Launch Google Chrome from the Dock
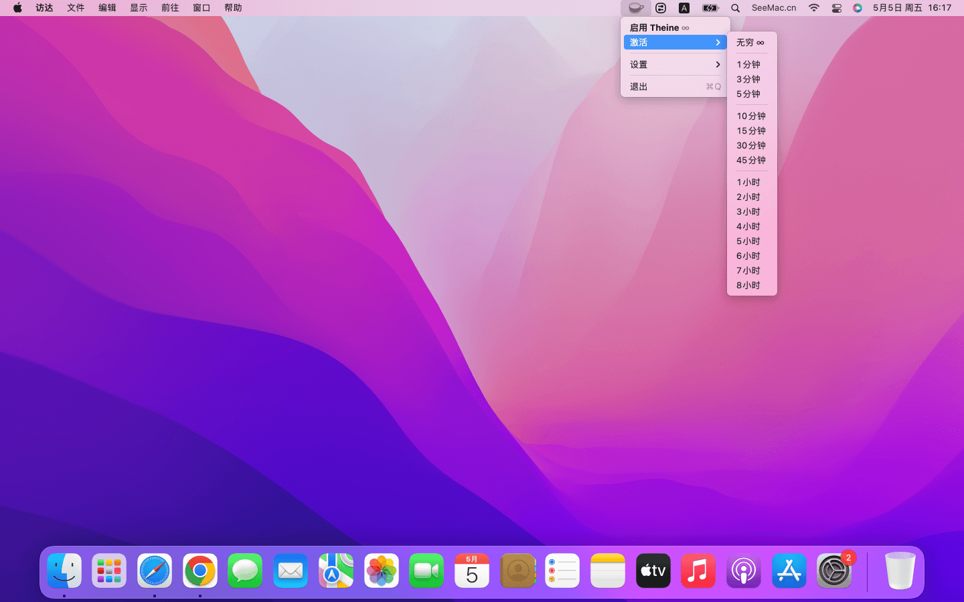 (x=200, y=571)
